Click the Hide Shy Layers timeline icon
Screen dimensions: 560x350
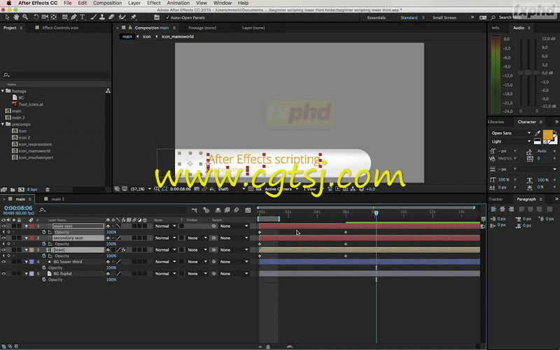(x=218, y=210)
